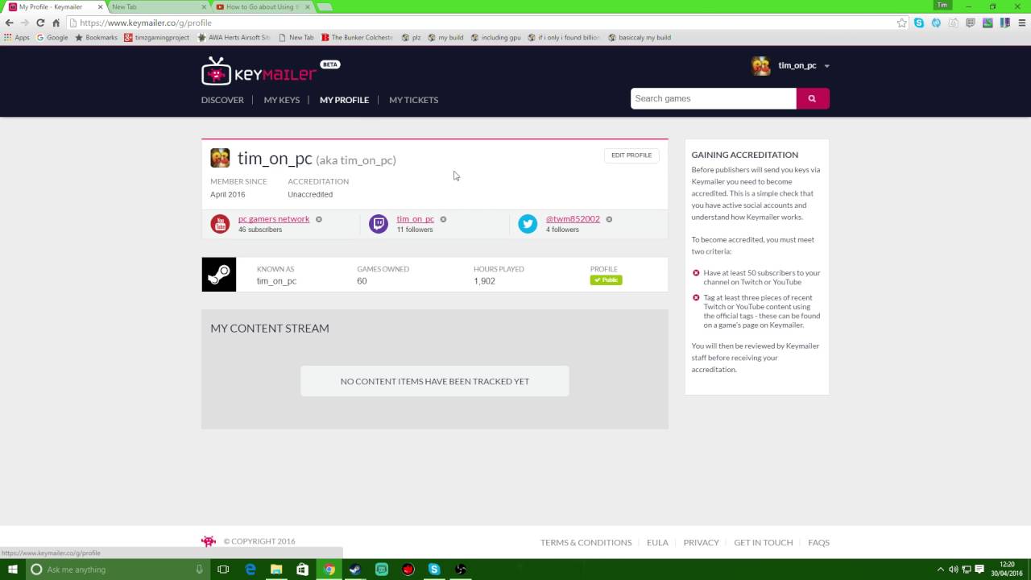Click the Unaccredited accreditation status text
Viewport: 1031px width, 580px height.
[x=310, y=194]
